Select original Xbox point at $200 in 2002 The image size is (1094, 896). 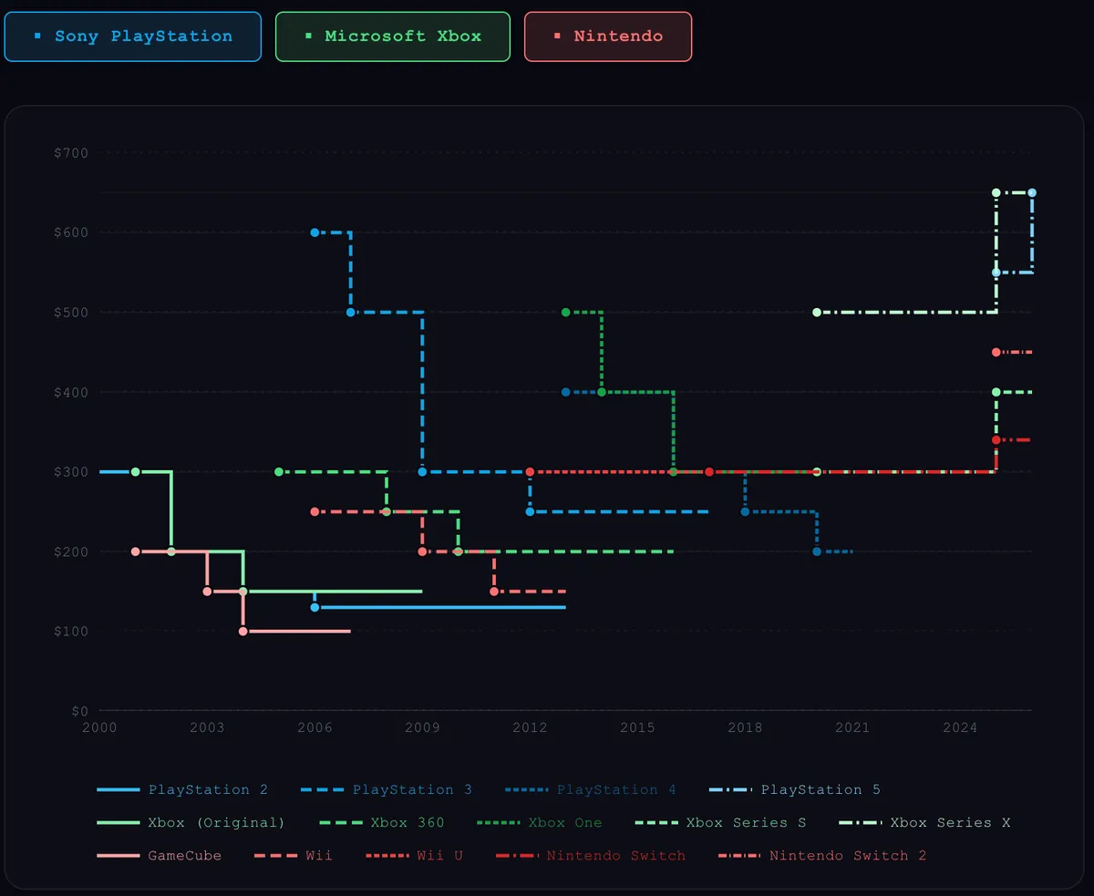coord(171,551)
